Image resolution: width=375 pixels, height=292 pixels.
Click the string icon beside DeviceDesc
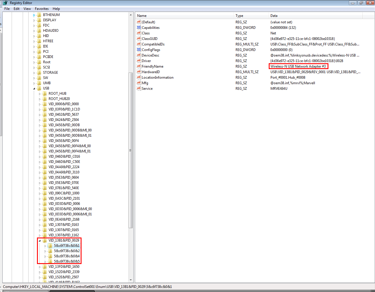(x=139, y=55)
